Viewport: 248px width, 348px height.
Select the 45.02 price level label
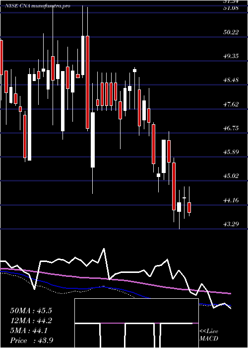click(231, 176)
